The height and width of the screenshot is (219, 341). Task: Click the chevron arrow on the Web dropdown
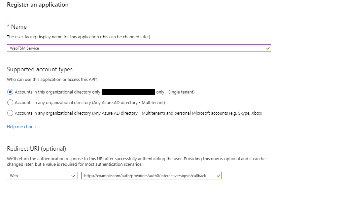click(x=73, y=176)
